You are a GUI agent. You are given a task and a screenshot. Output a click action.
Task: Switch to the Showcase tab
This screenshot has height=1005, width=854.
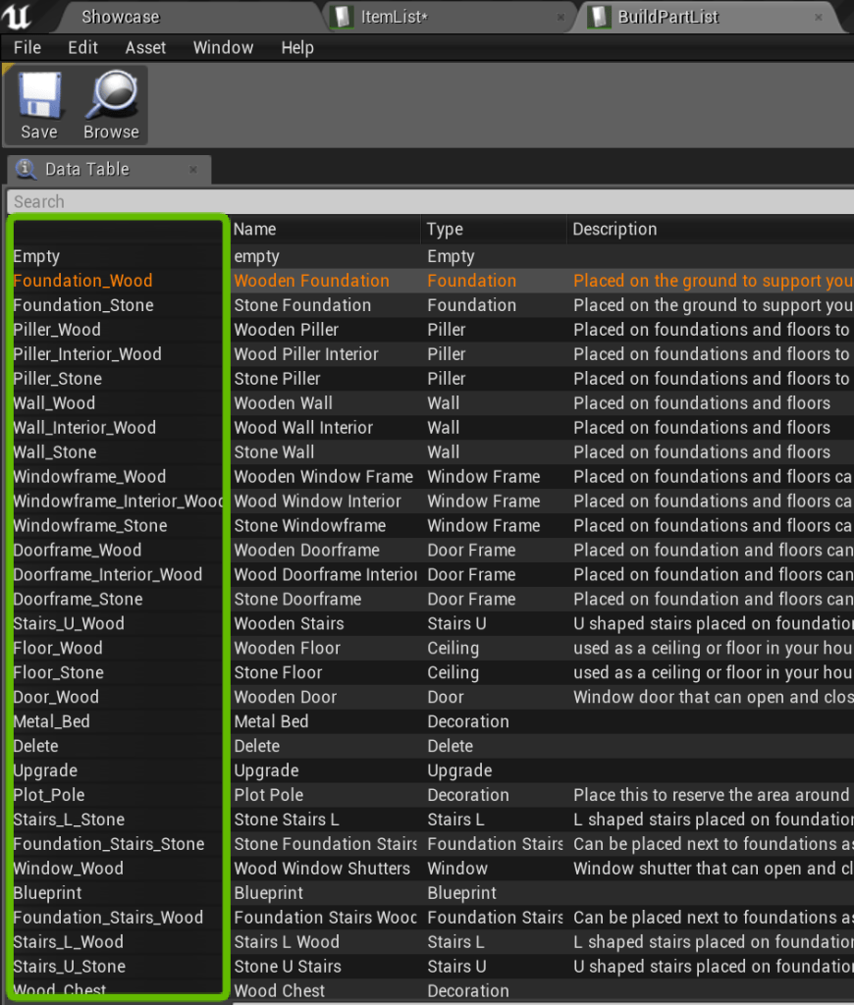pyautogui.click(x=120, y=17)
